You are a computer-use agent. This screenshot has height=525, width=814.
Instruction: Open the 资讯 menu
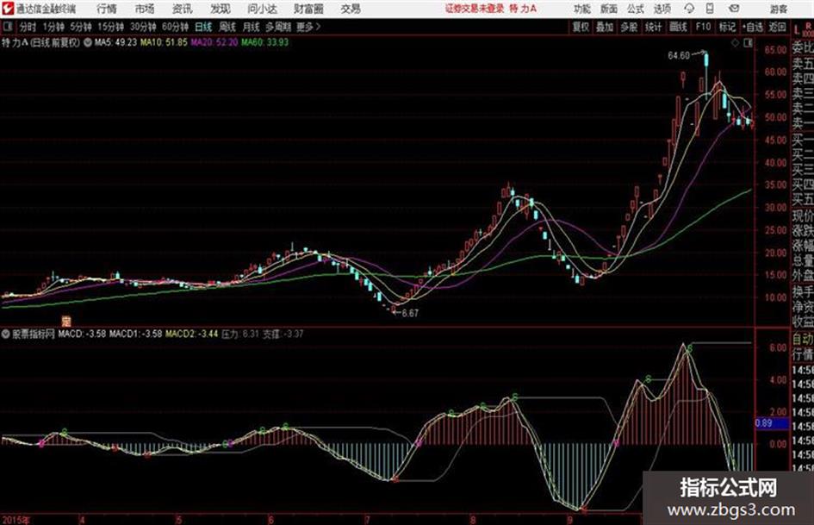click(x=183, y=9)
